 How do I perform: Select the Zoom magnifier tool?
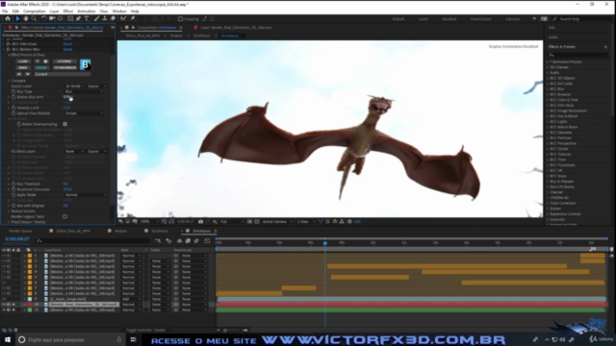[x=34, y=19]
